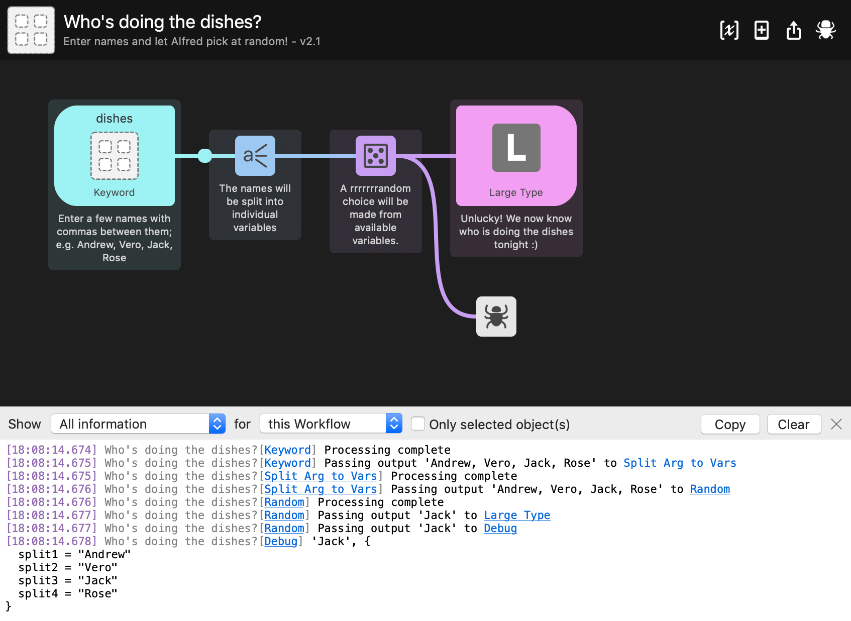Open the Keyword link in the log
The height and width of the screenshot is (621, 851).
click(x=287, y=450)
